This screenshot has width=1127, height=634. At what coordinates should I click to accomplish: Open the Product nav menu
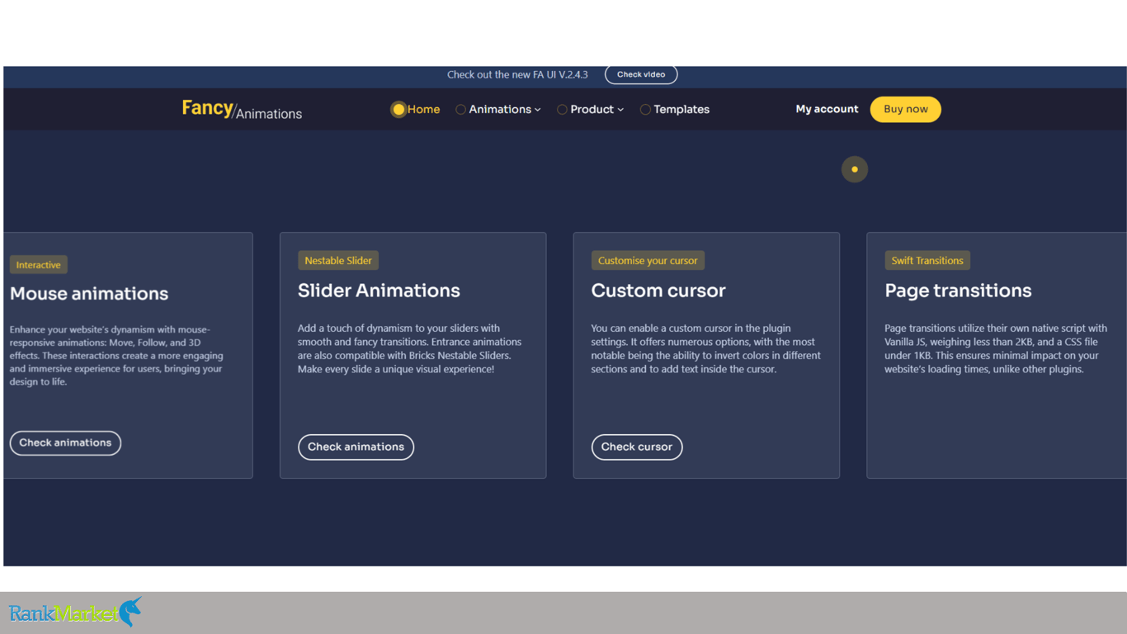tap(592, 109)
